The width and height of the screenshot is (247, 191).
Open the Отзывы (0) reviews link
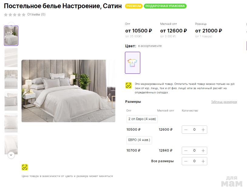pyautogui.click(x=36, y=14)
